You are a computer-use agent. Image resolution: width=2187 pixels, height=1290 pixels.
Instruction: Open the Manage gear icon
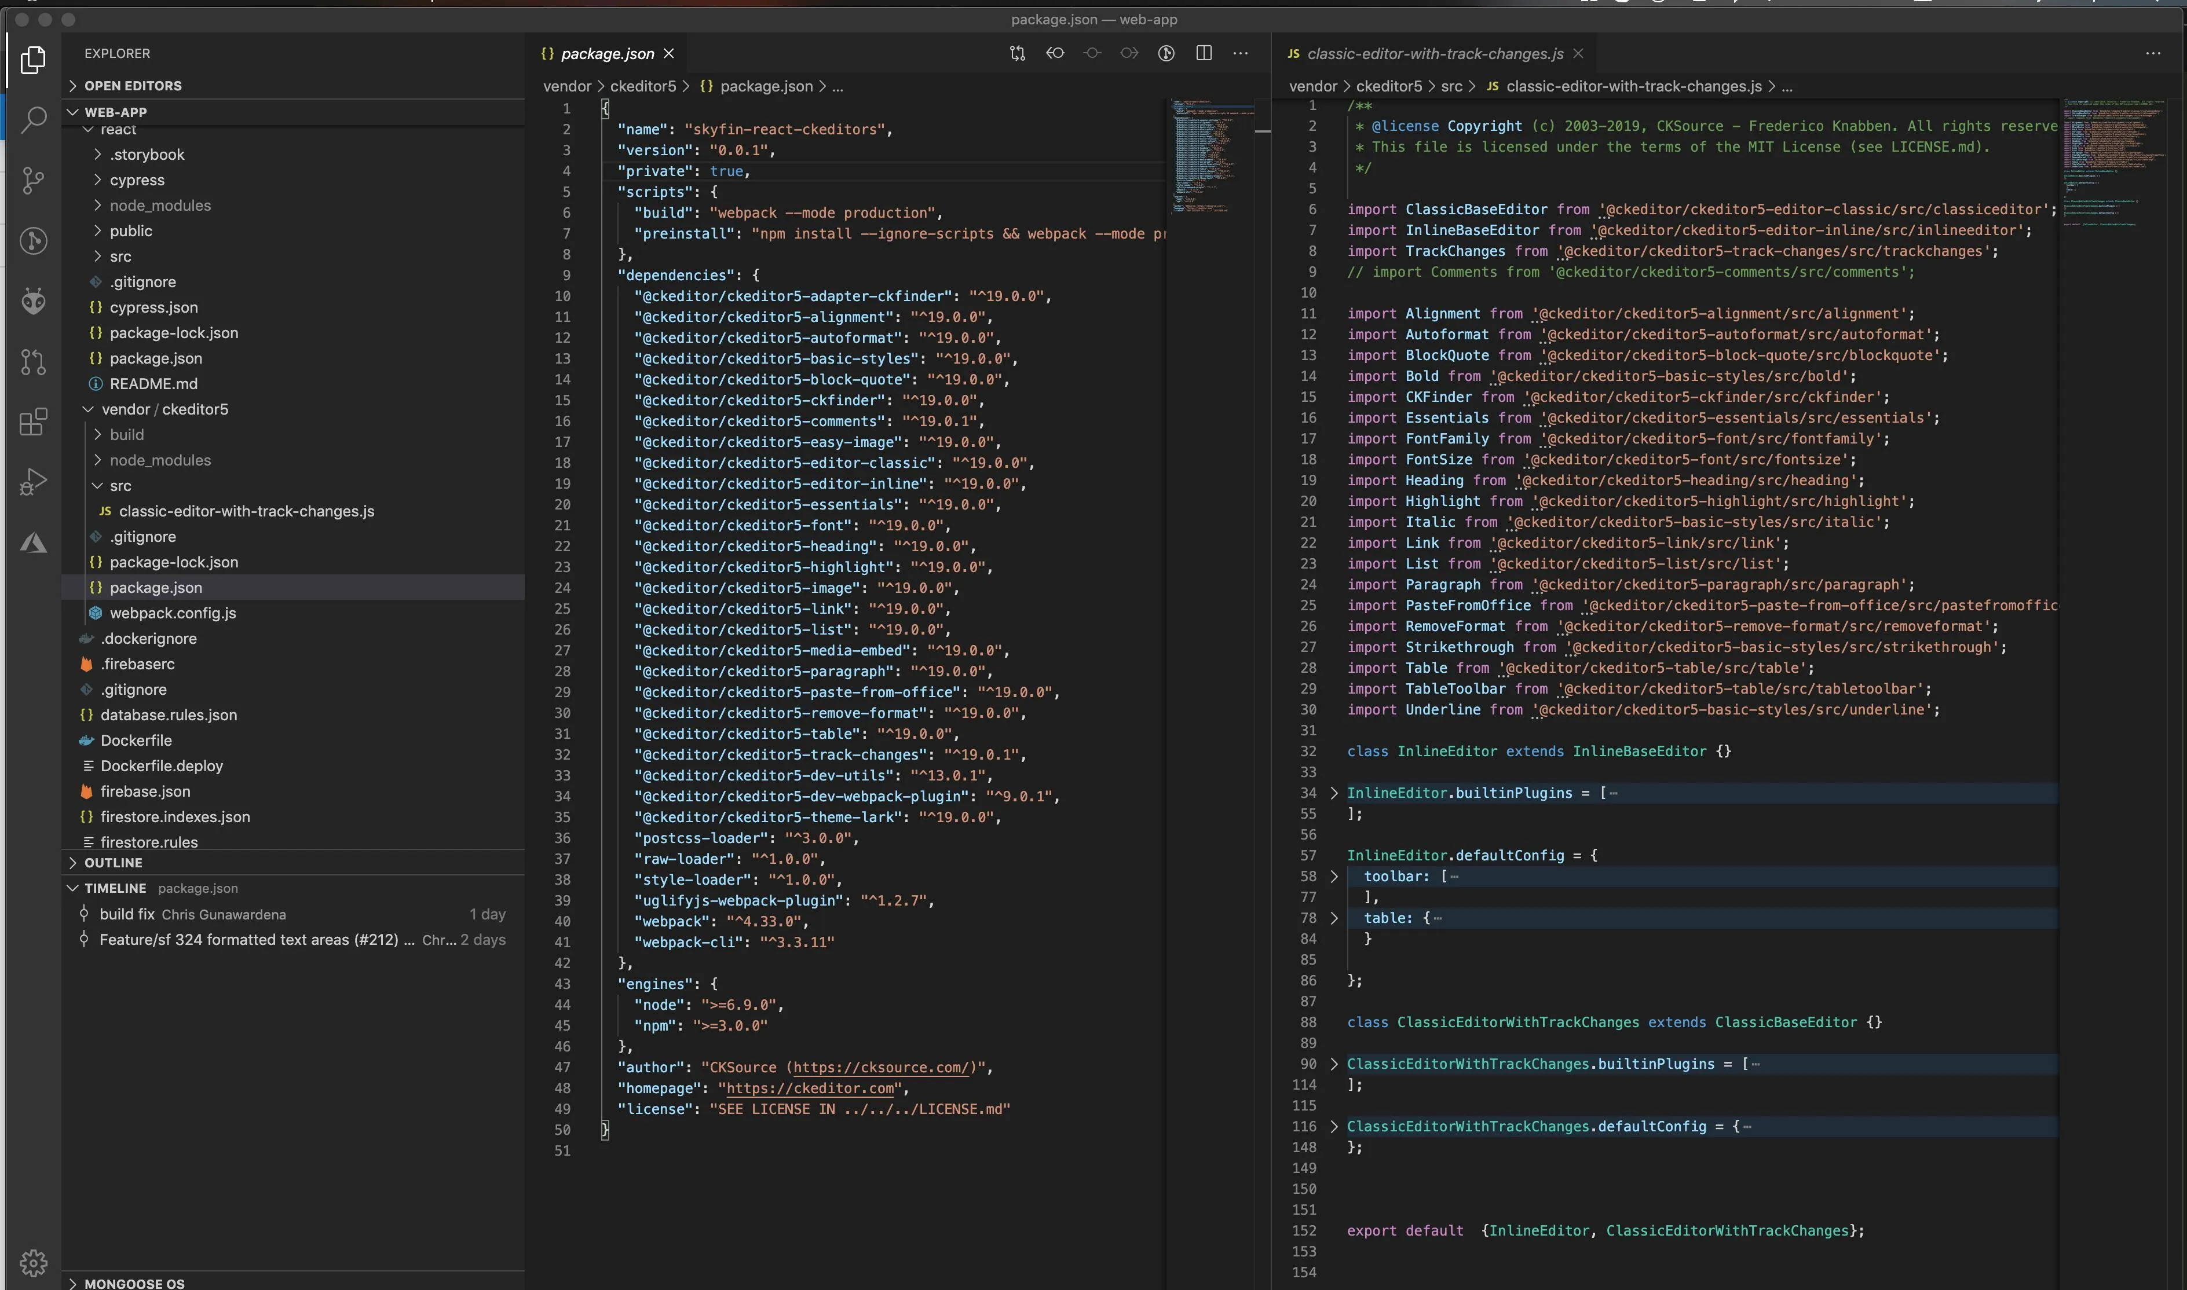33,1262
